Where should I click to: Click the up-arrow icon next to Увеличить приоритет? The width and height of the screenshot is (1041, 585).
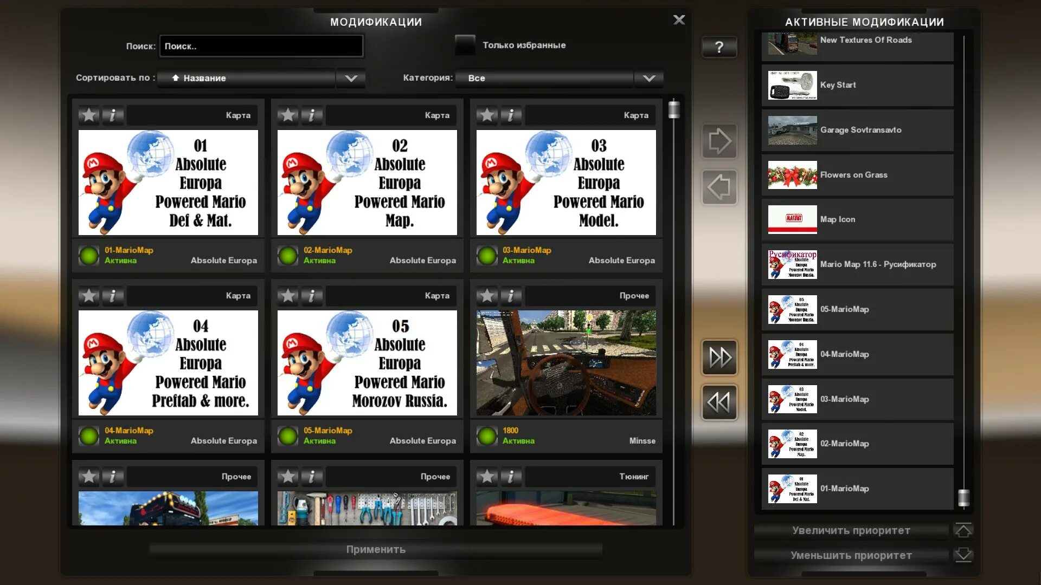[x=963, y=530]
